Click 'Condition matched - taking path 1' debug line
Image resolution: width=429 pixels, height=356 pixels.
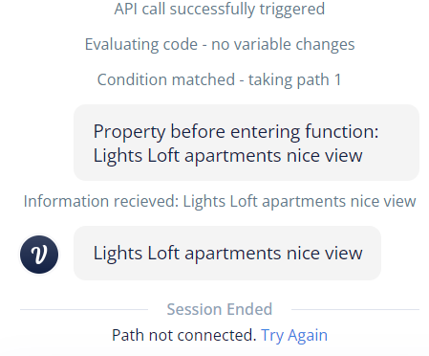coord(220,79)
